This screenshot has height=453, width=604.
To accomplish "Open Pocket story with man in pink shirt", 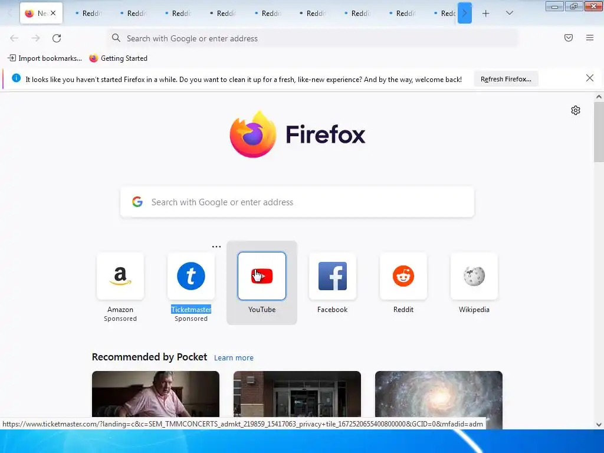I will [156, 394].
